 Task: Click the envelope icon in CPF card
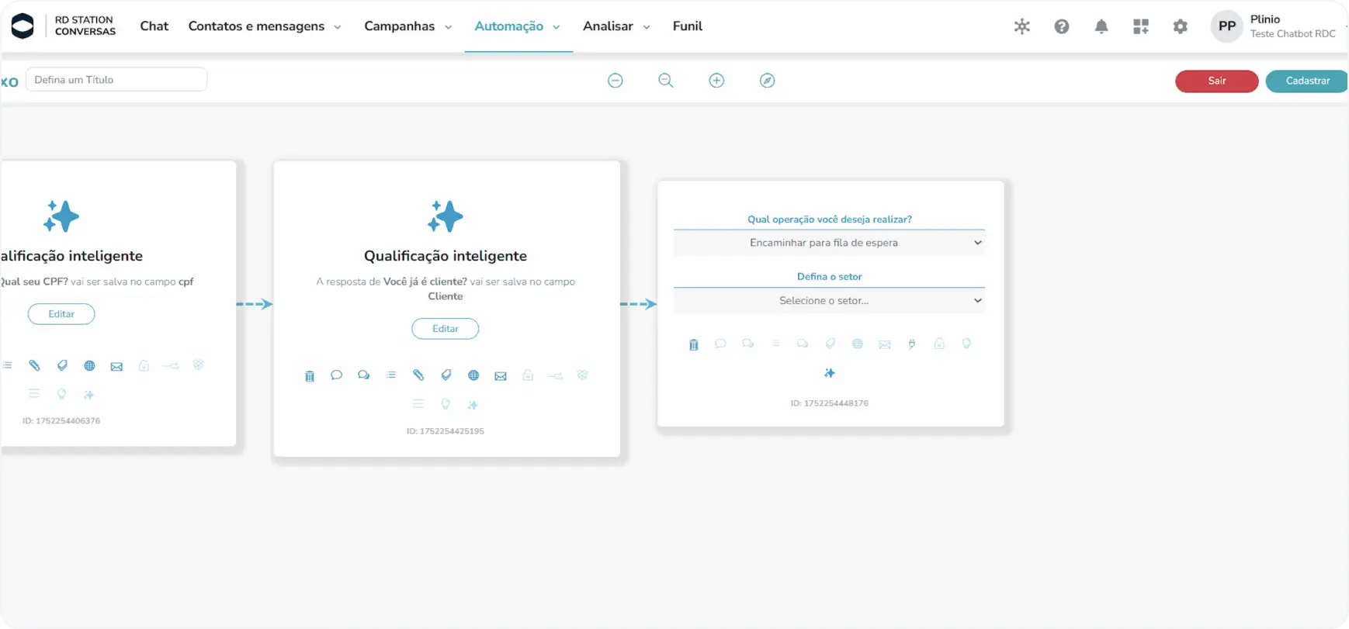point(116,366)
